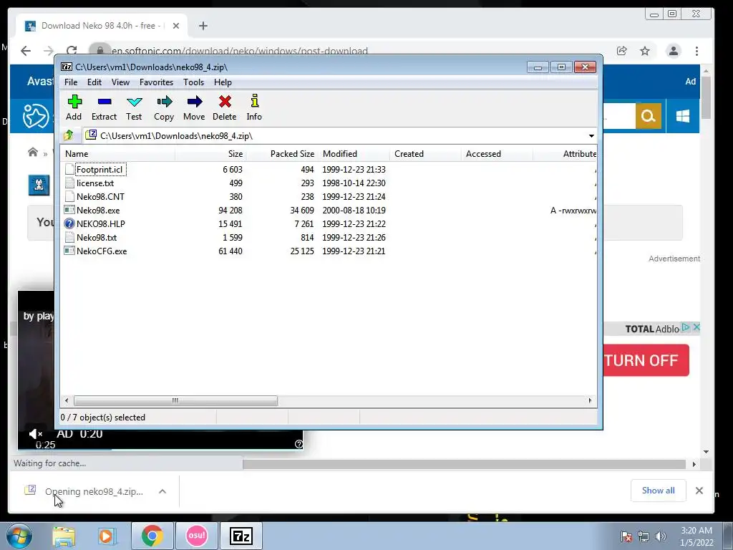
Task: Sort by Packed Size column header
Action: coord(282,154)
